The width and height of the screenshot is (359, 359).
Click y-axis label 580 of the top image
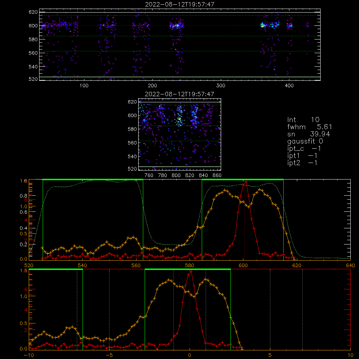coord(33,39)
